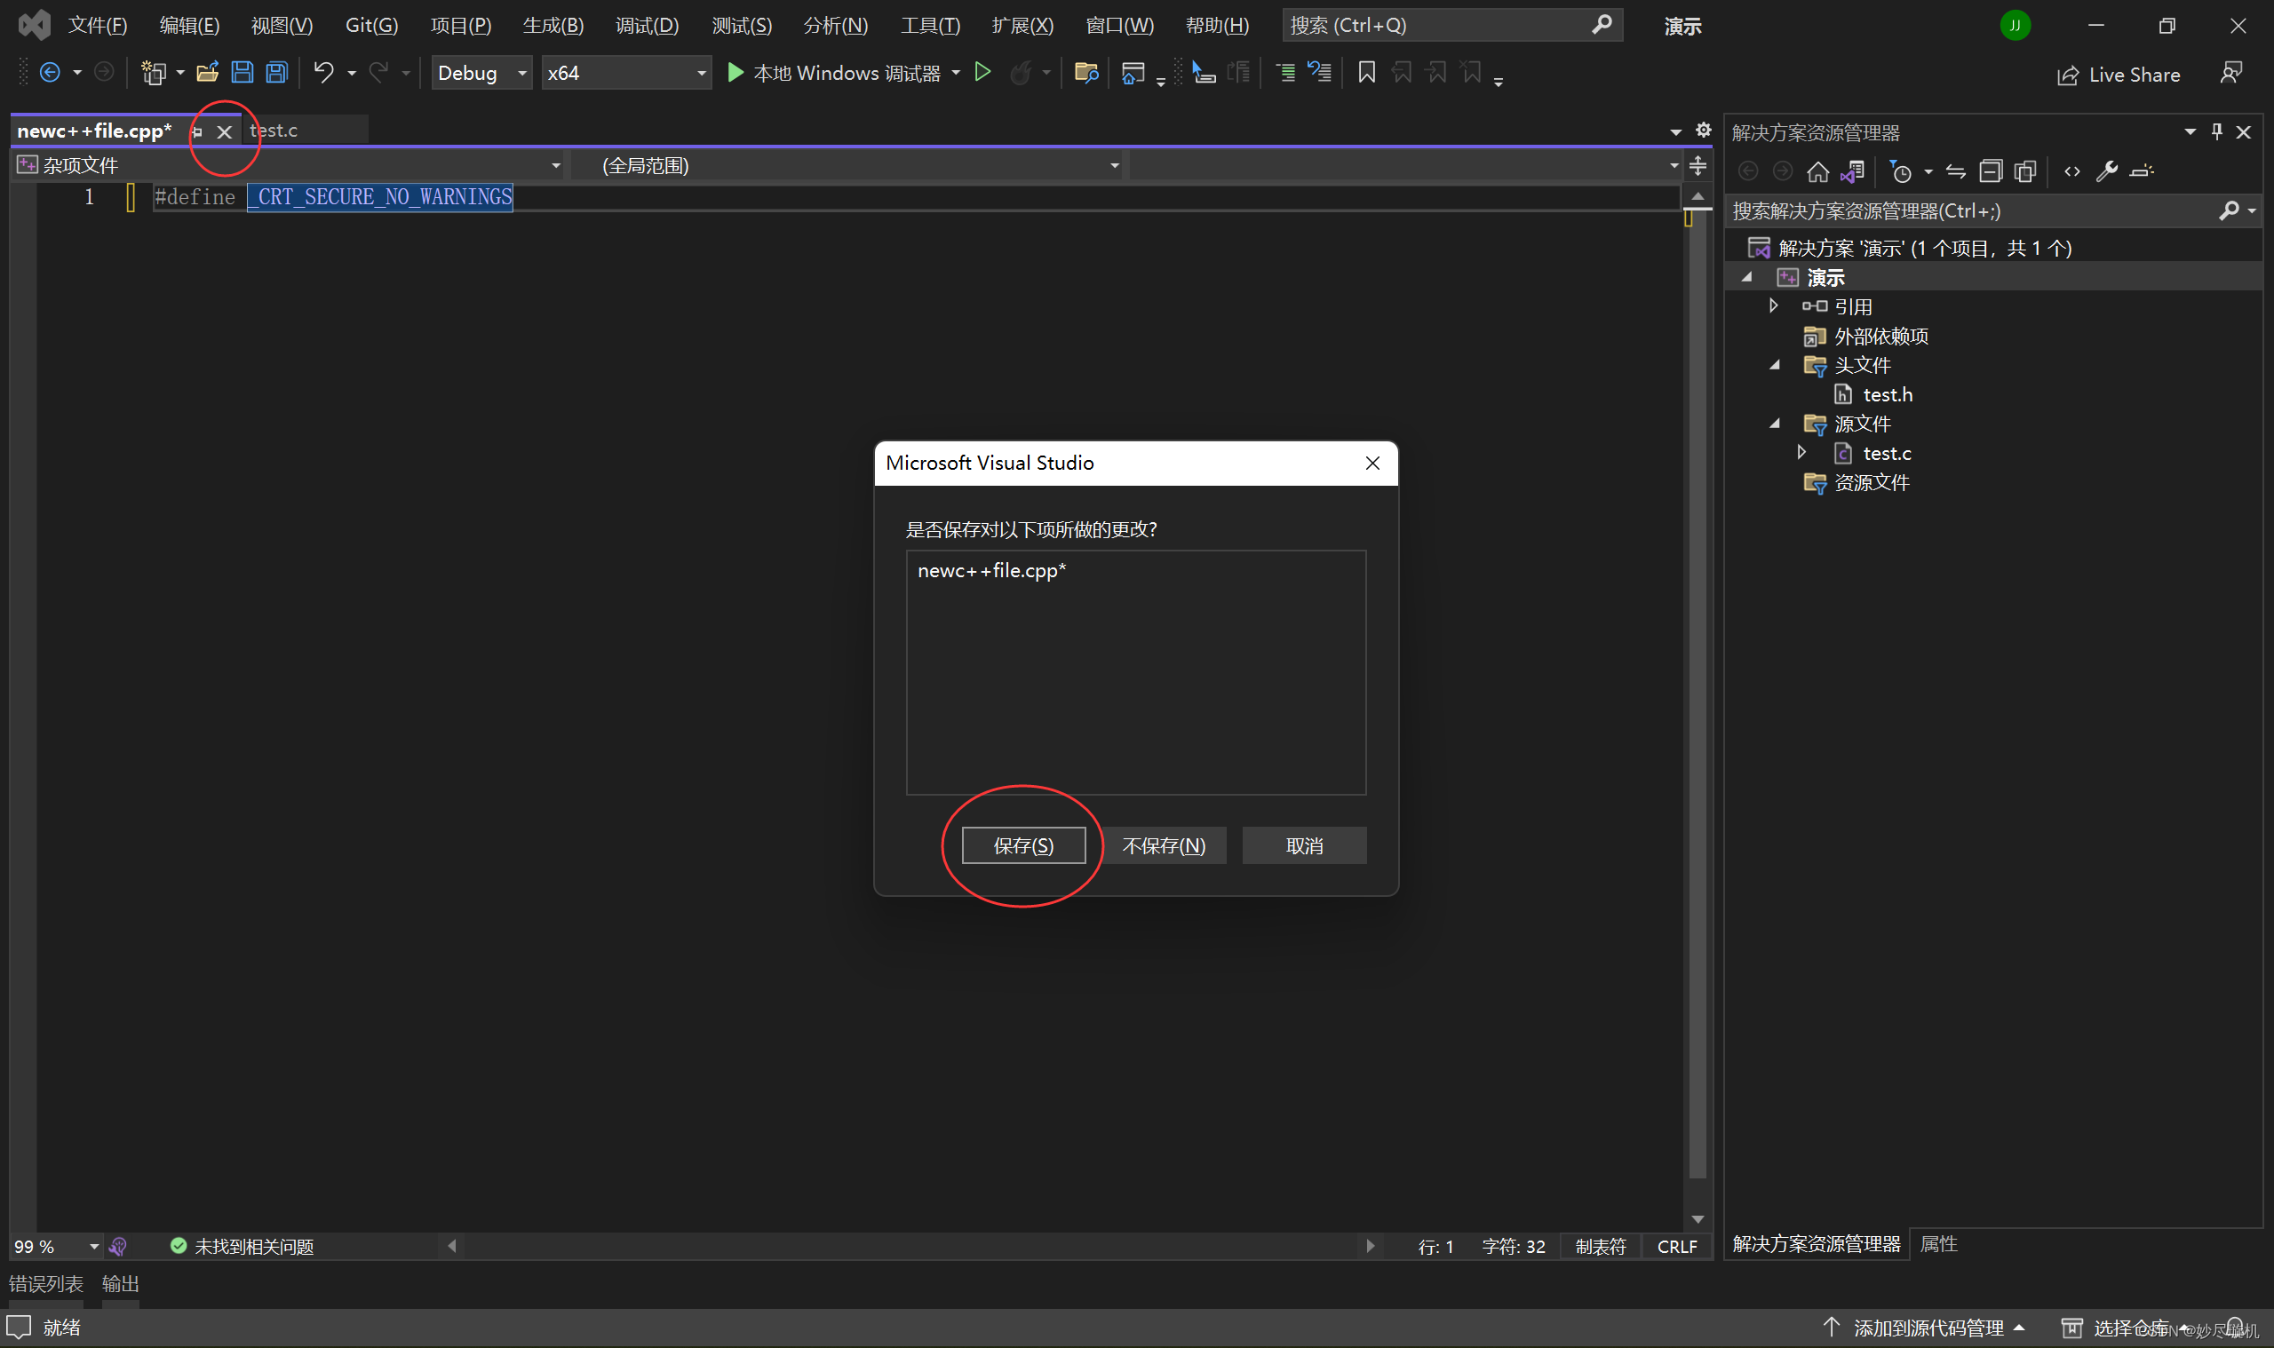The width and height of the screenshot is (2274, 1348).
Task: Open the 工具(T) menu
Action: [x=929, y=25]
